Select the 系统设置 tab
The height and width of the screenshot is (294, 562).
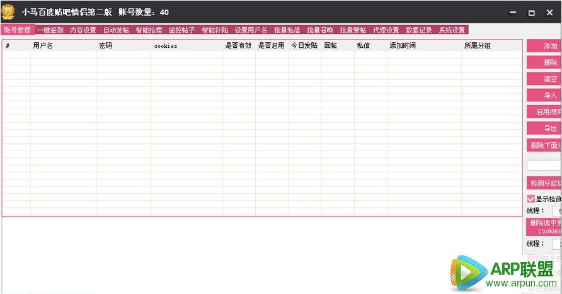tap(452, 30)
